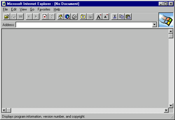Click the Windows flag logo animation
Viewport: 175px width, 120px height.
166,20
